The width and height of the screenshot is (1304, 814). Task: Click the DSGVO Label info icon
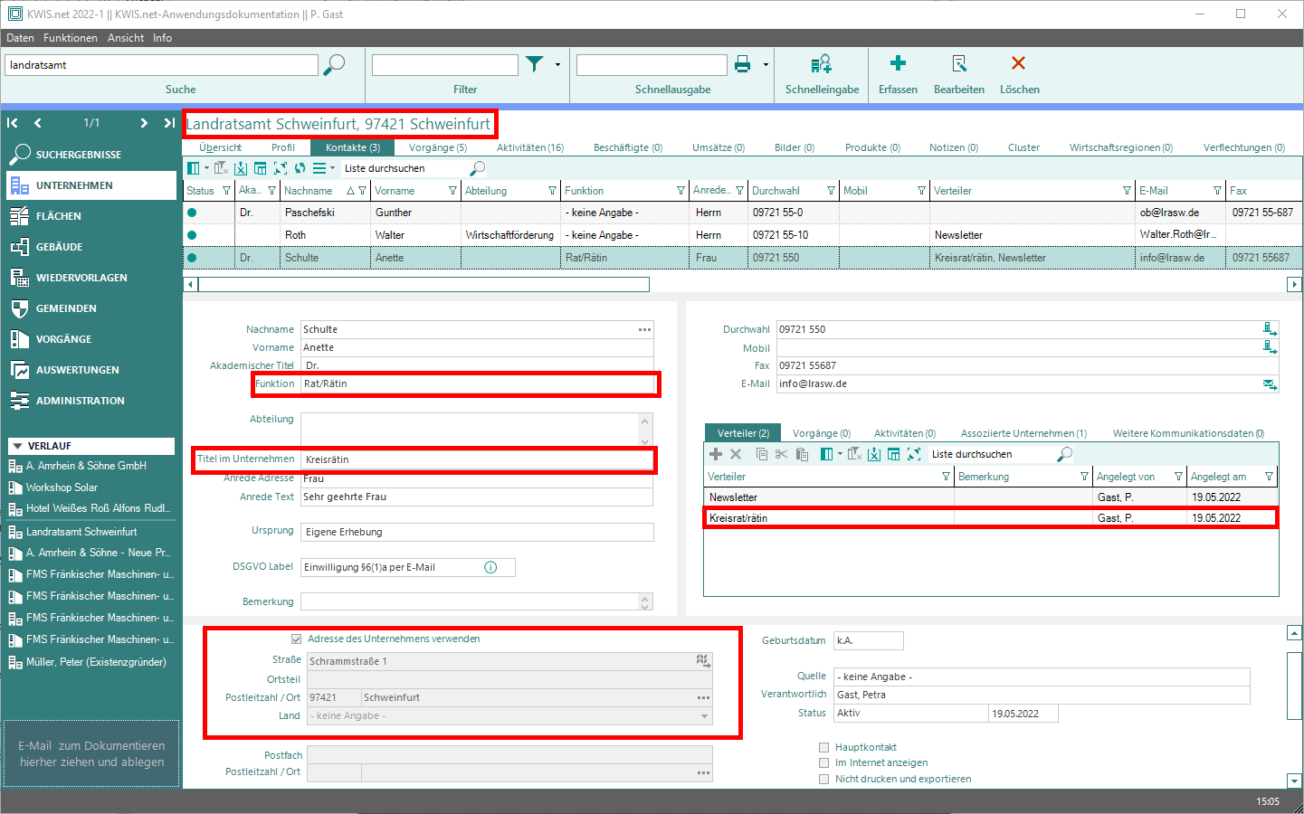490,567
